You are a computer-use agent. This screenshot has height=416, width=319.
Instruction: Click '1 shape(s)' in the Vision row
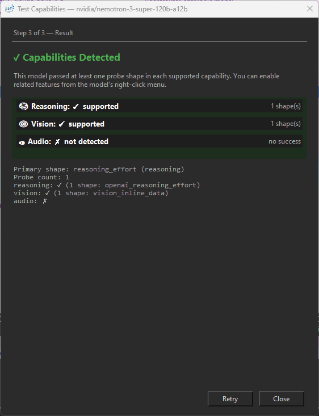click(286, 124)
